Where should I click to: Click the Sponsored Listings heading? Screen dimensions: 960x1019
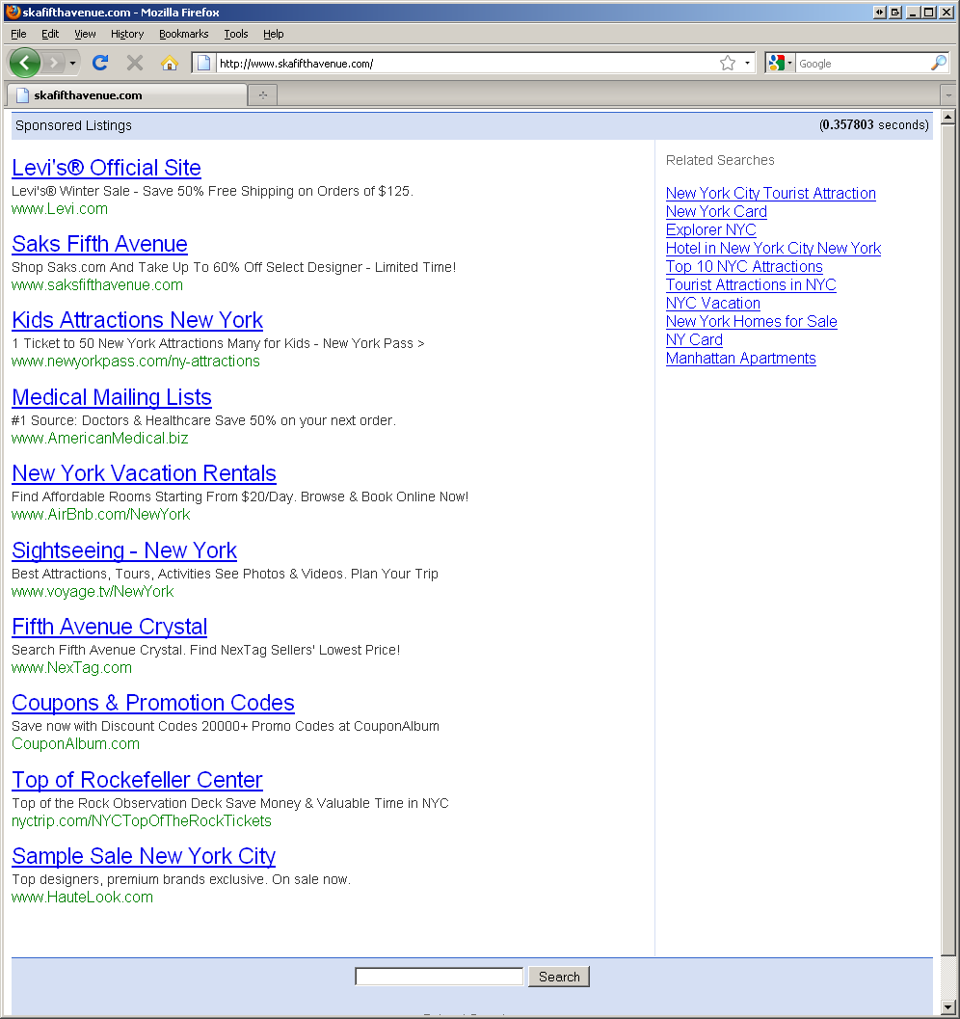(x=73, y=125)
